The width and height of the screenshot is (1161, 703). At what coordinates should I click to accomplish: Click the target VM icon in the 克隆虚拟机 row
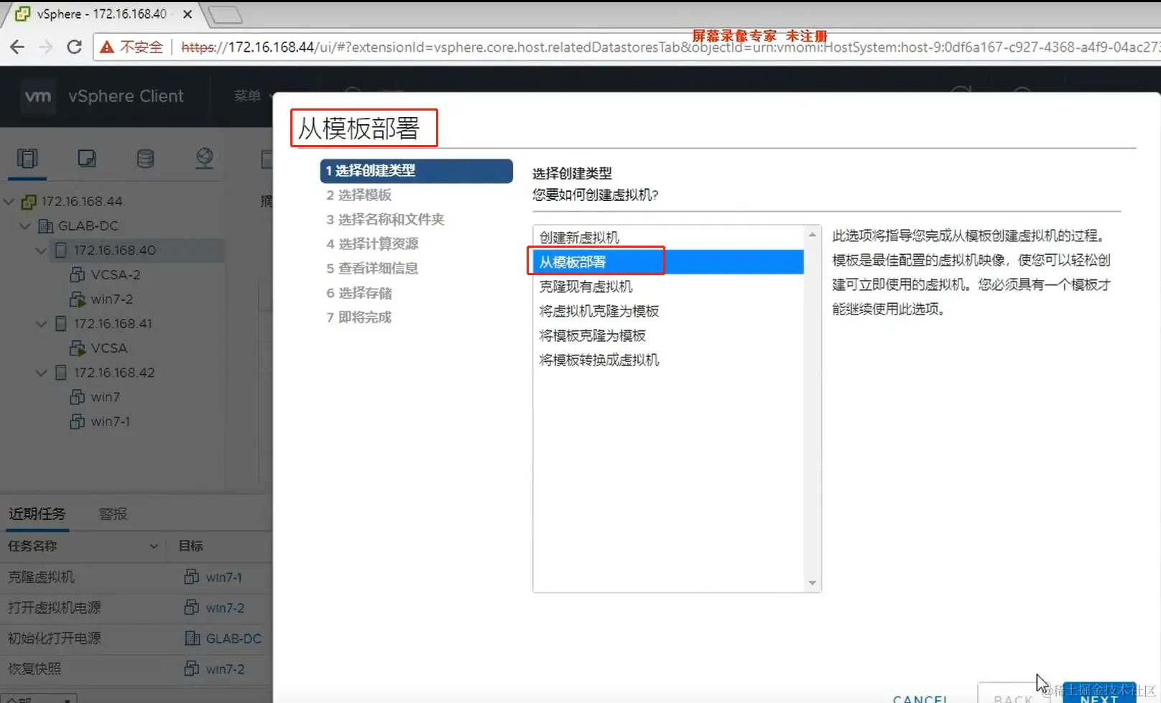tap(192, 577)
